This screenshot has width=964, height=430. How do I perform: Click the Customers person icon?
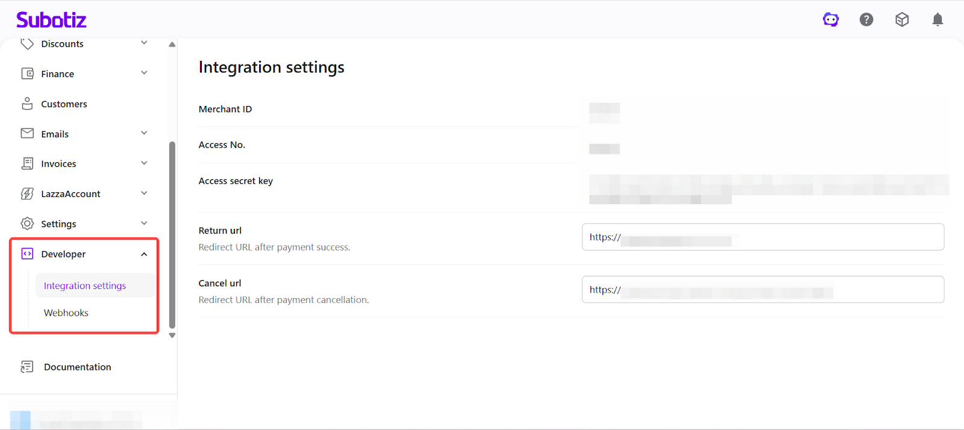[27, 104]
